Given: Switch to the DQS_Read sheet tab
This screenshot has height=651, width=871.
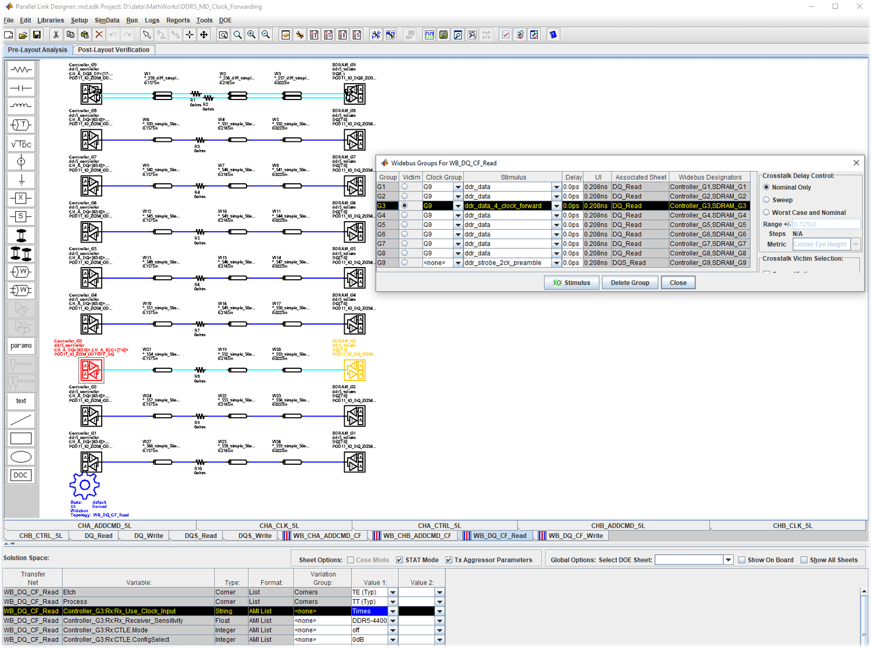Looking at the screenshot, I should [x=201, y=536].
